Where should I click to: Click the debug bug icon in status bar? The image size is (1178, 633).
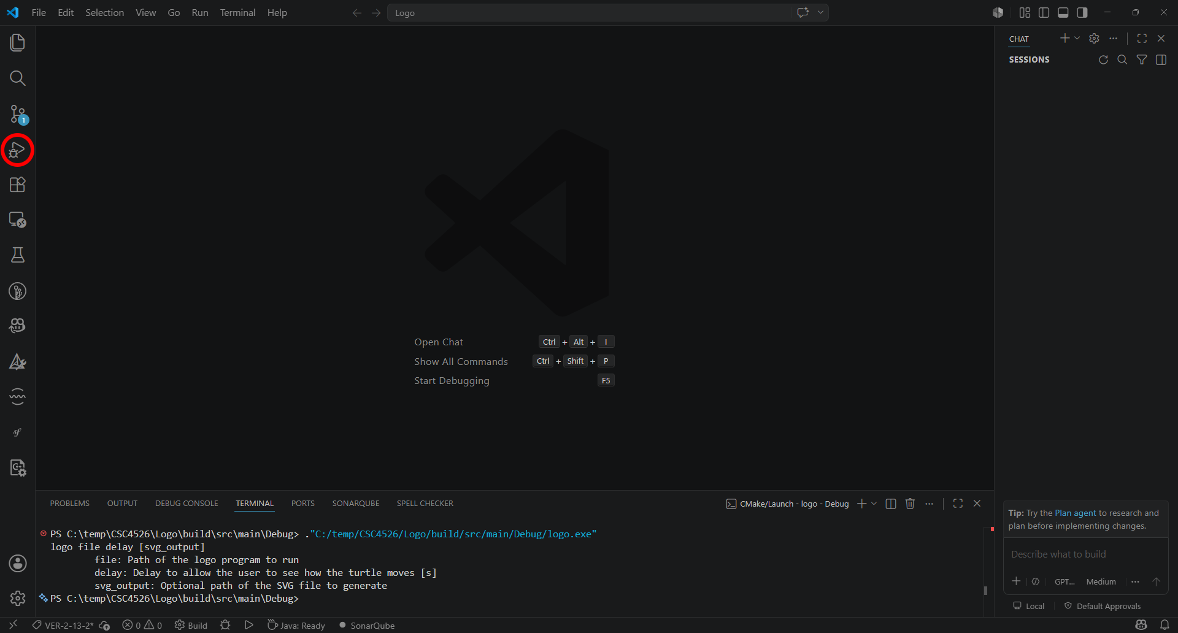click(225, 625)
